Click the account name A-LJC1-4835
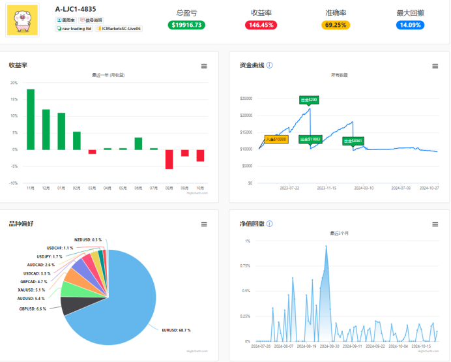Screen dimensions: 451x362 coord(76,9)
